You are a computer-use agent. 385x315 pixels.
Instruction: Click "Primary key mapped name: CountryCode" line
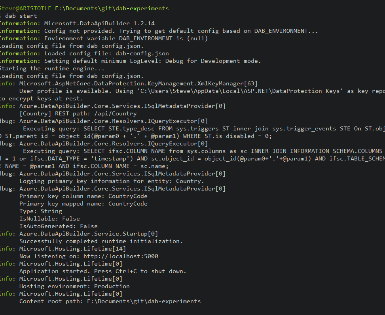(x=83, y=204)
